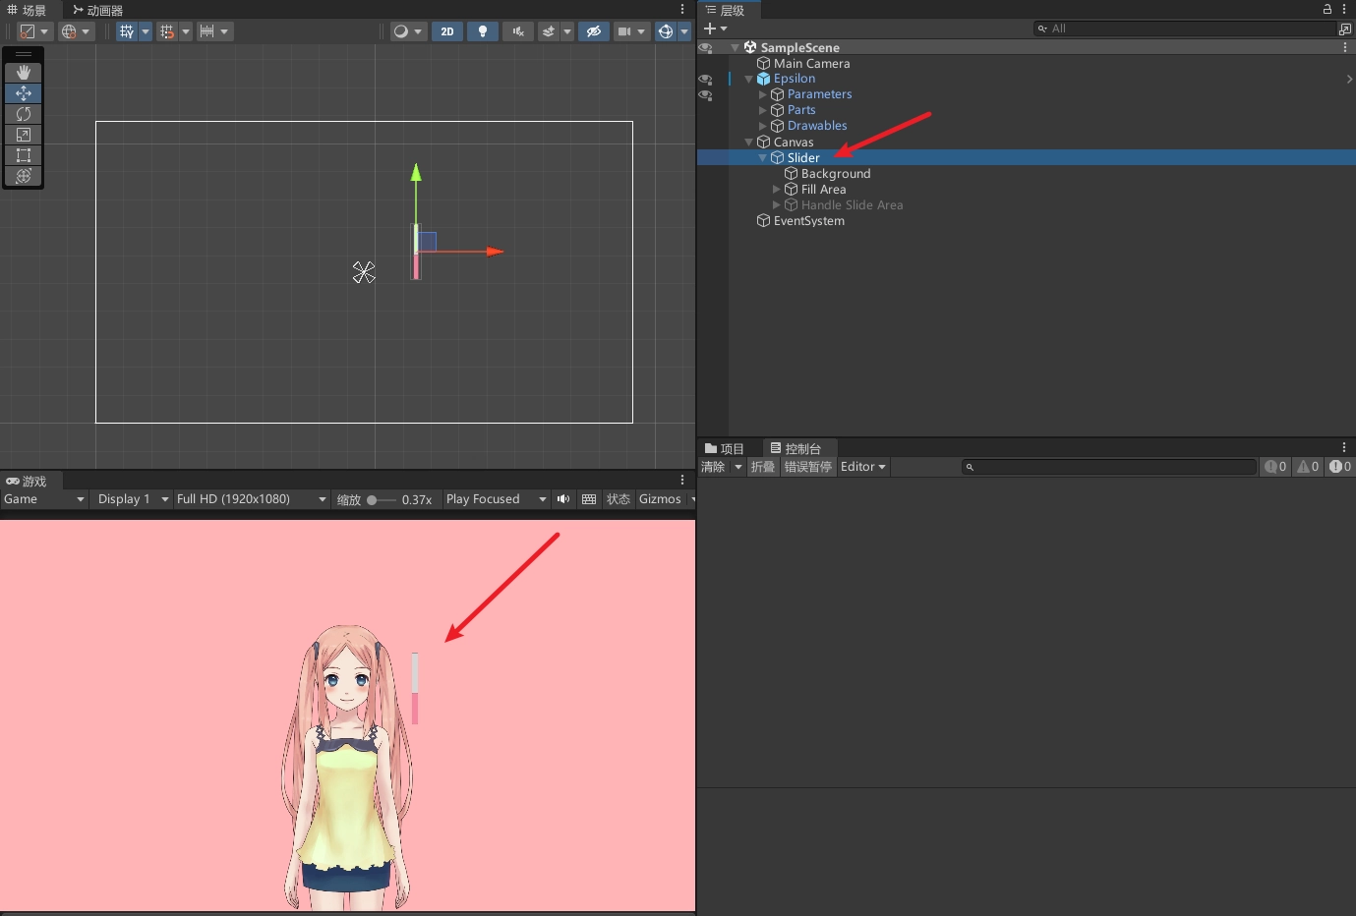
Task: Expand the Parameters tree item
Action: pos(762,94)
